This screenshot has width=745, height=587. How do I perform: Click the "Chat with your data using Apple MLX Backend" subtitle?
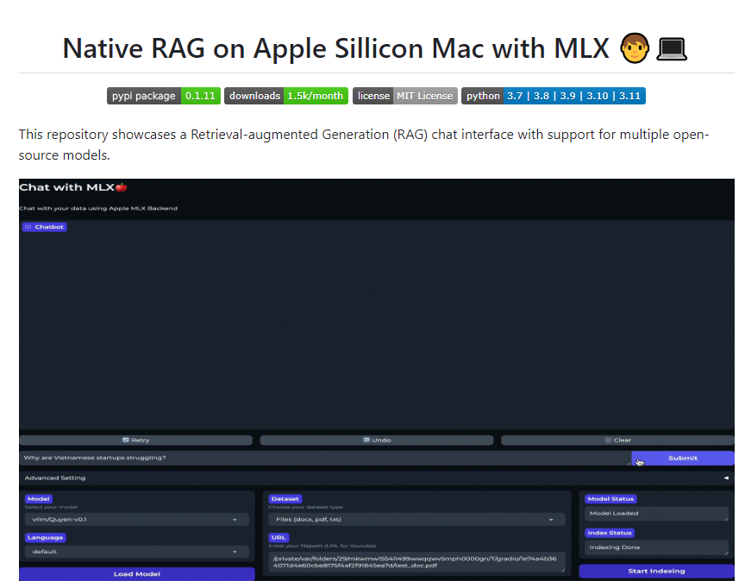[x=98, y=208]
